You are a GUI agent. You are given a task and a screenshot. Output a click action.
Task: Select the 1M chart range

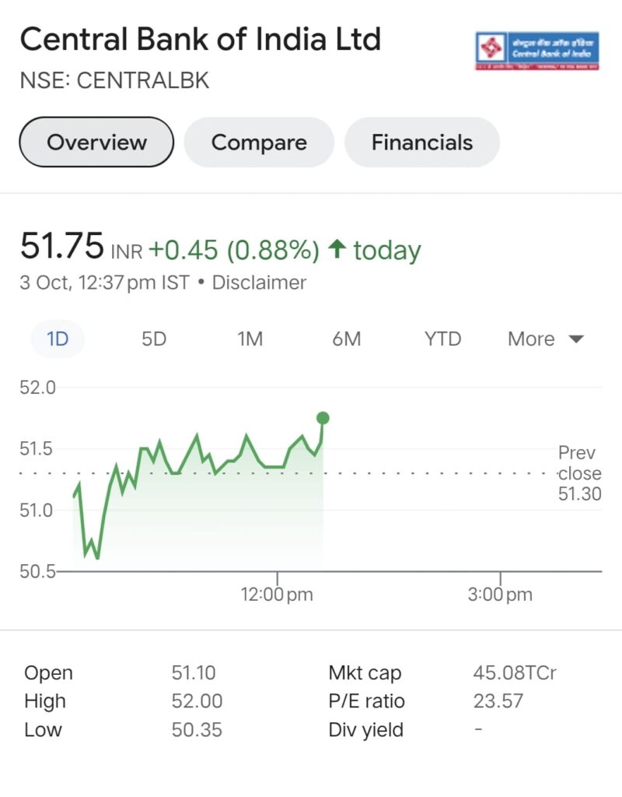coord(250,339)
